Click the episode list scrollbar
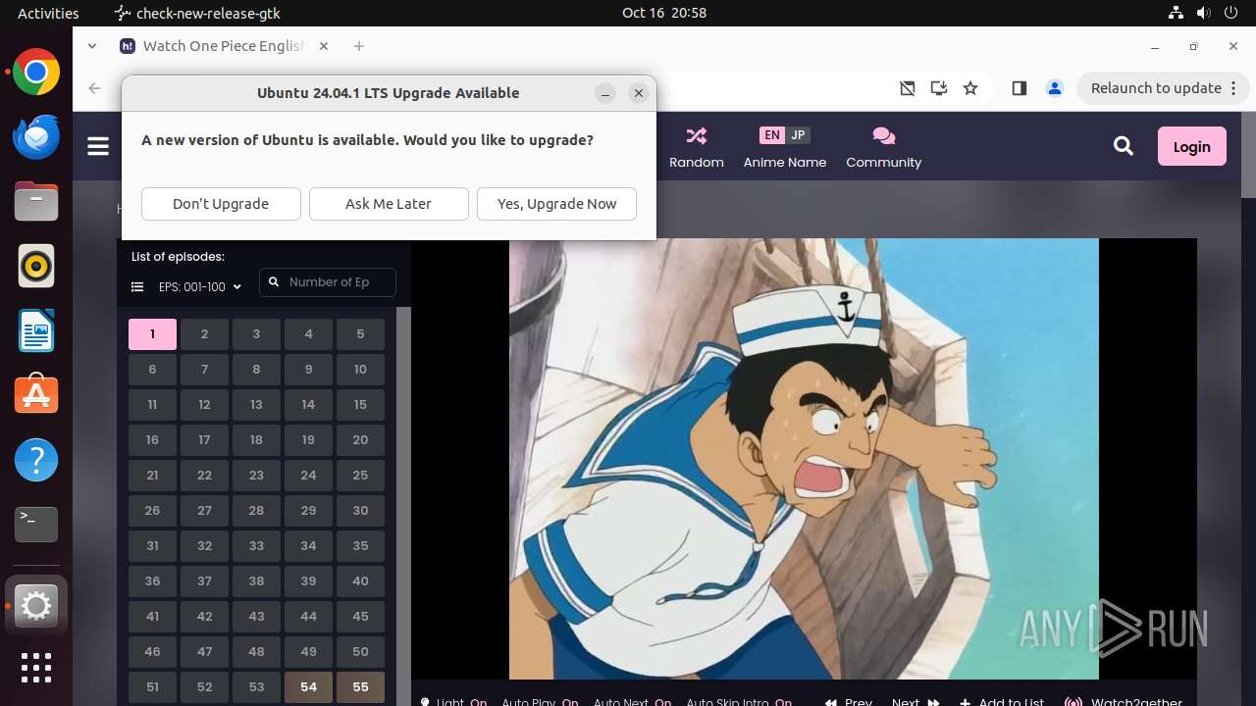Image resolution: width=1256 pixels, height=706 pixels. (403, 506)
